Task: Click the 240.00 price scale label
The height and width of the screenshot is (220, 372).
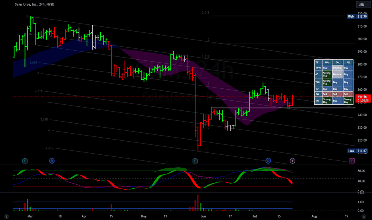Action: [362, 115]
